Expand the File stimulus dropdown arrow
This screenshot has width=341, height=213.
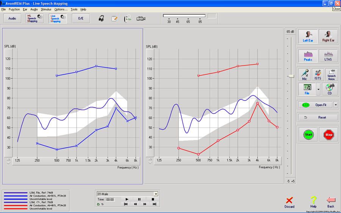point(319,89)
